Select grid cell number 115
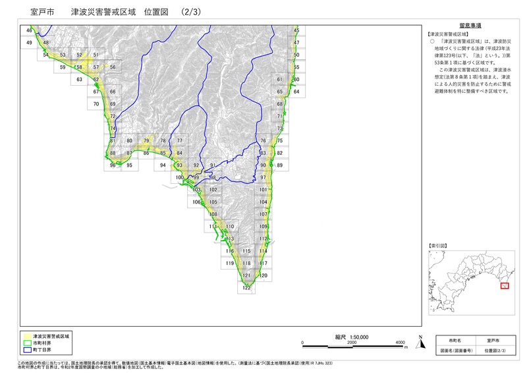 tap(246, 251)
